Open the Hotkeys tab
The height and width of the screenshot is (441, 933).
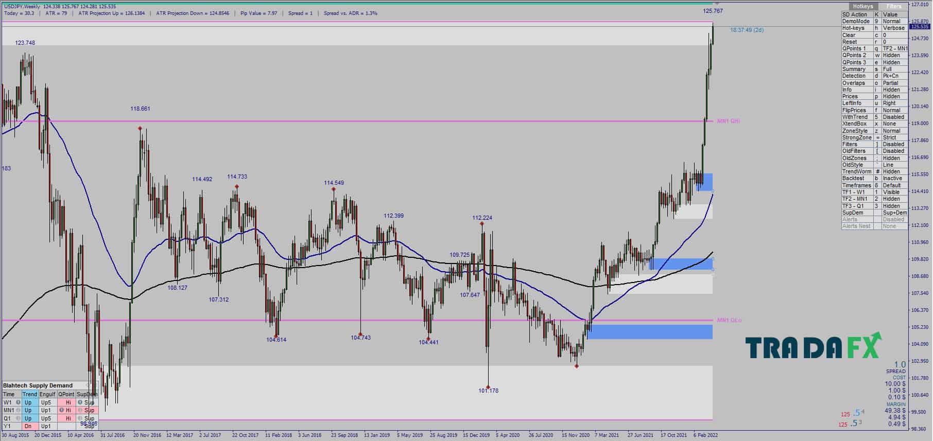point(862,6)
